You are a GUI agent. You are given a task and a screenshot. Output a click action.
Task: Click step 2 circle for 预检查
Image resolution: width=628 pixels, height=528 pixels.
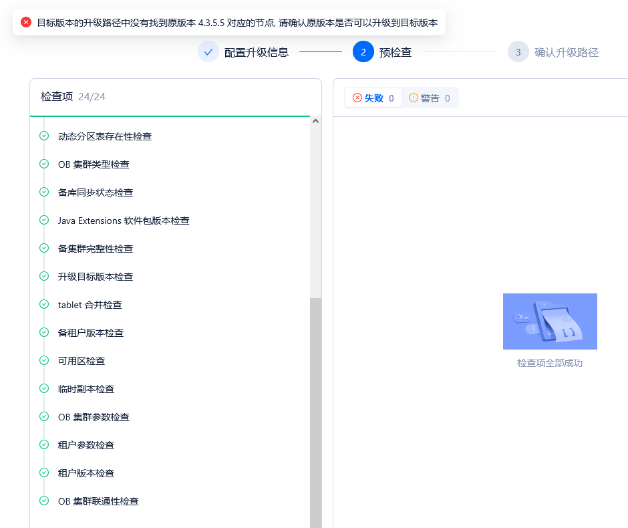pyautogui.click(x=363, y=52)
